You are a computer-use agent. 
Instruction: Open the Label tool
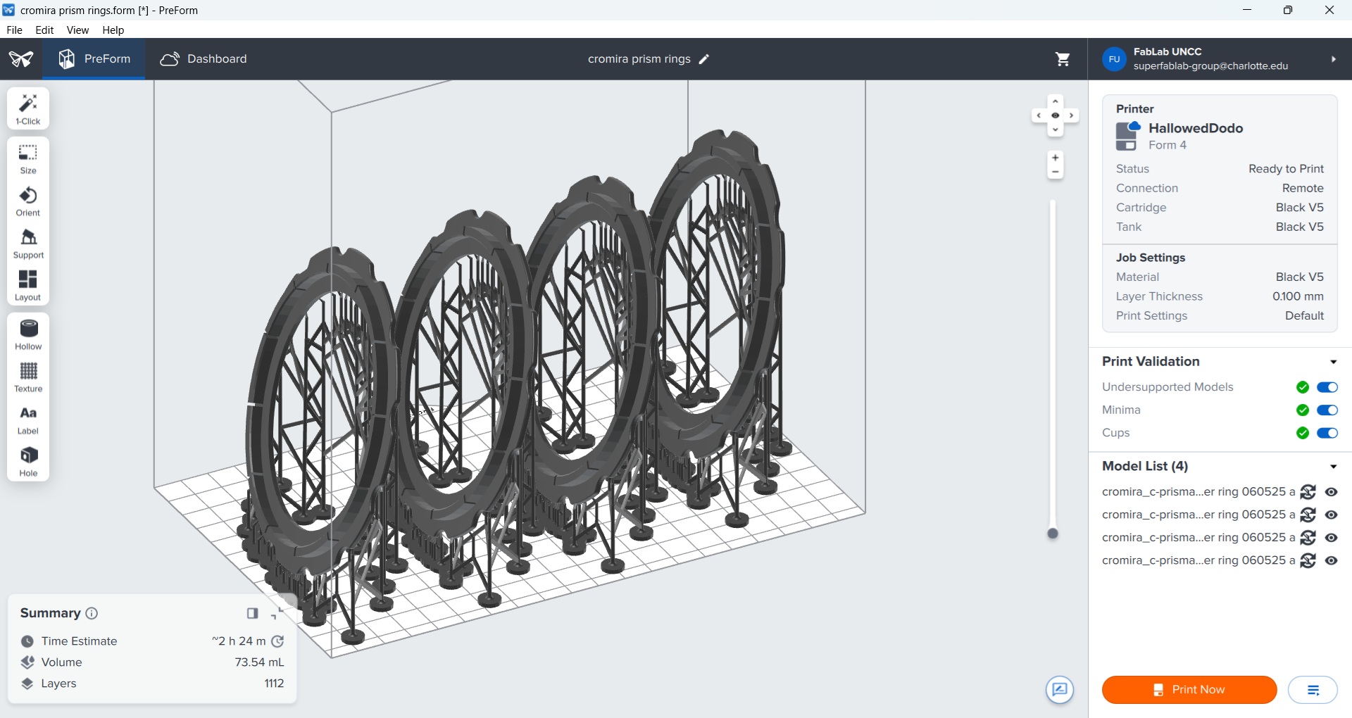tap(28, 420)
